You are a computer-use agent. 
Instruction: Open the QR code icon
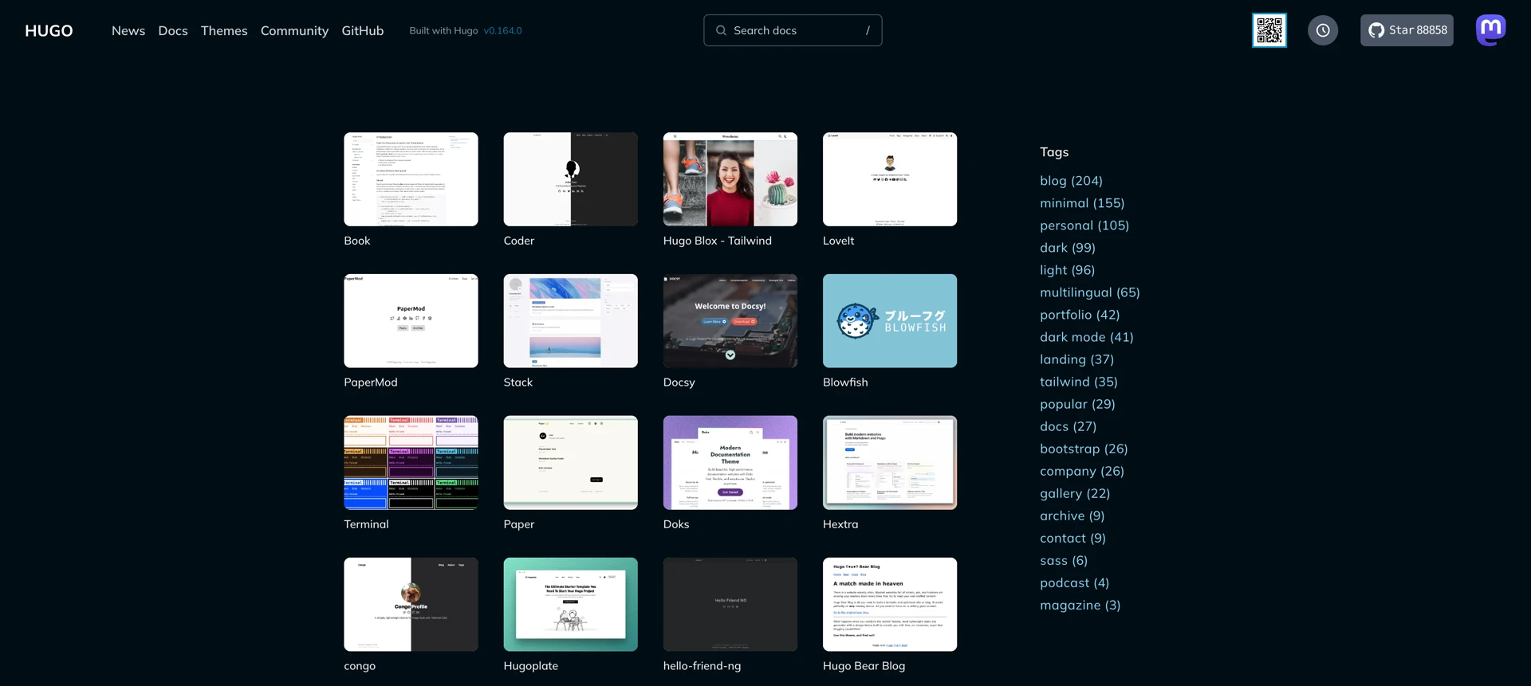coord(1269,30)
